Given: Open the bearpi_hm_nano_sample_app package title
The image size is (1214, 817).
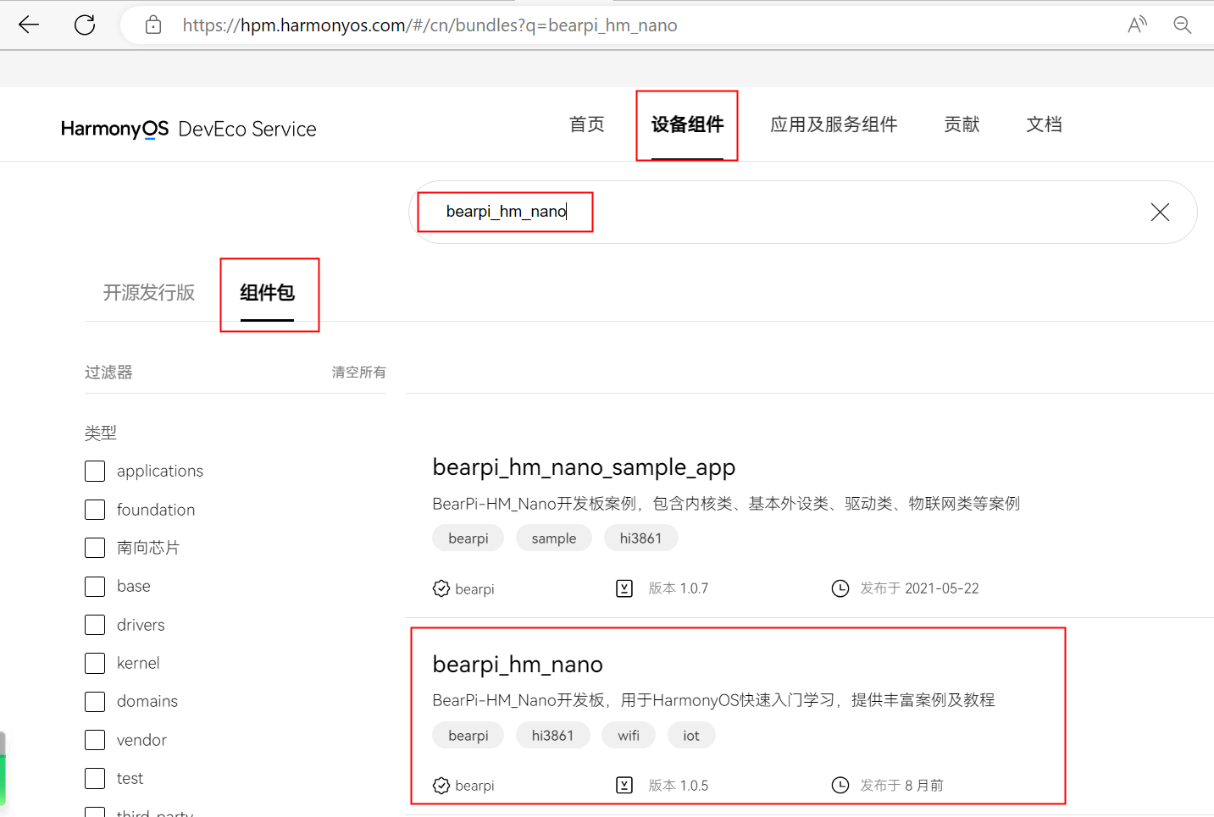Looking at the screenshot, I should (x=584, y=467).
